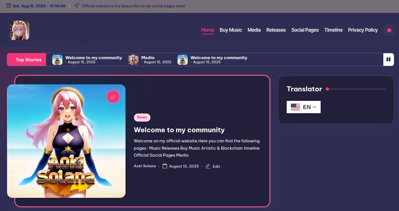The width and height of the screenshot is (399, 211).
Task: Open the Home menu item
Action: [x=207, y=30]
